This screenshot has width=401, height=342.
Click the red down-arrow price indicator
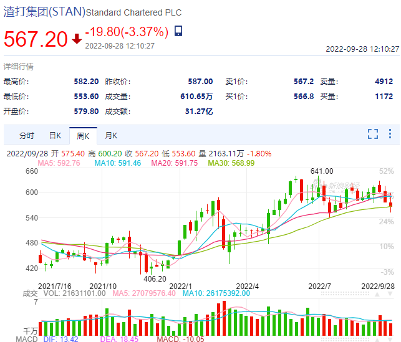point(77,39)
